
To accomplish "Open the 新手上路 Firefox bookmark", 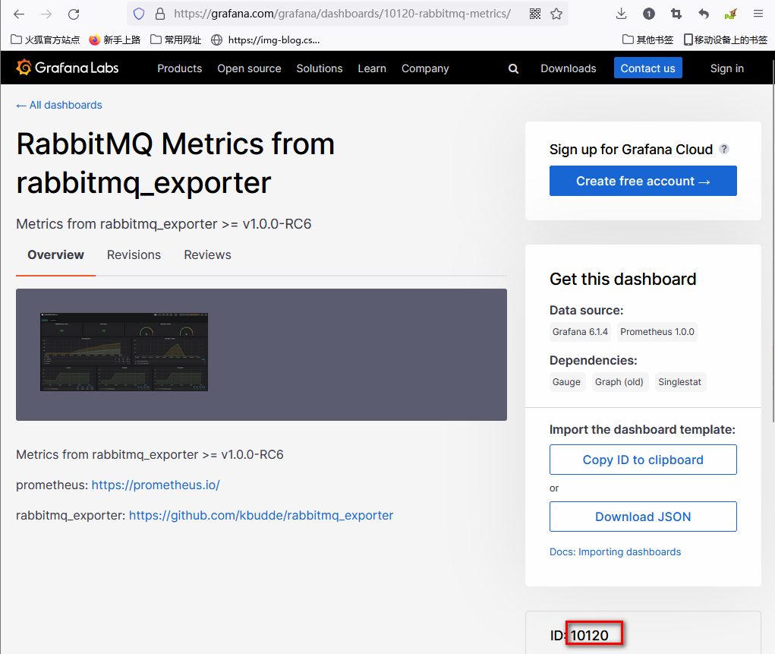I will (115, 40).
